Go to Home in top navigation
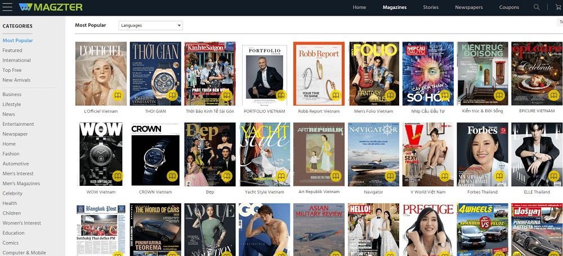 pyautogui.click(x=359, y=7)
